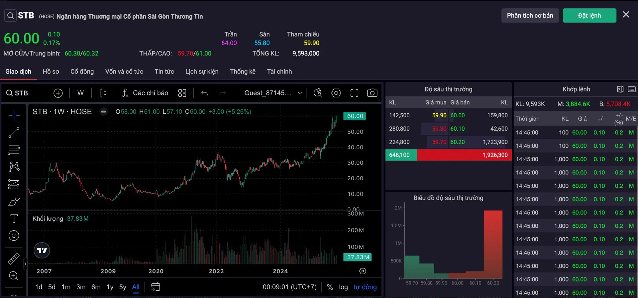Collapse the drawing toolbar side arrow
Viewport: 638px width, 298px height.
point(25,264)
